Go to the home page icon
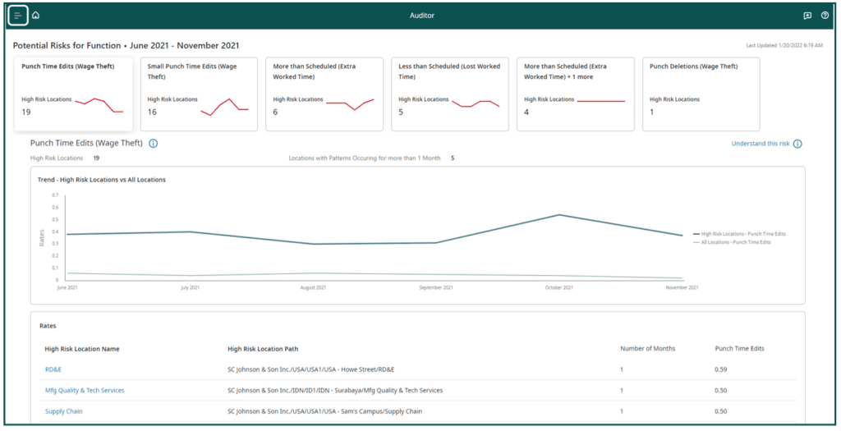Screen dimensions: 841x431 pyautogui.click(x=35, y=16)
